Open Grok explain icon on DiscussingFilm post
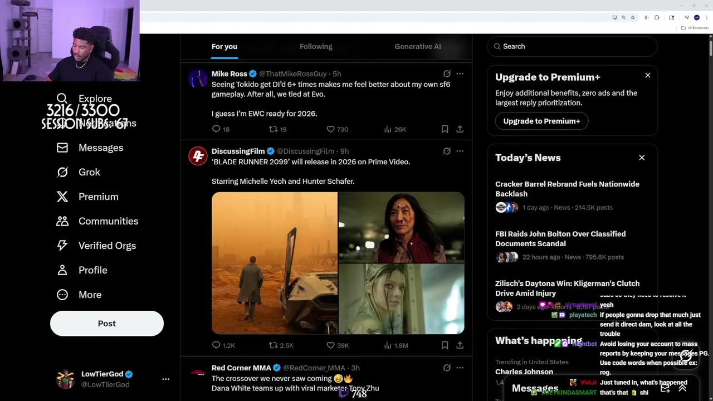The width and height of the screenshot is (713, 401). tap(447, 151)
